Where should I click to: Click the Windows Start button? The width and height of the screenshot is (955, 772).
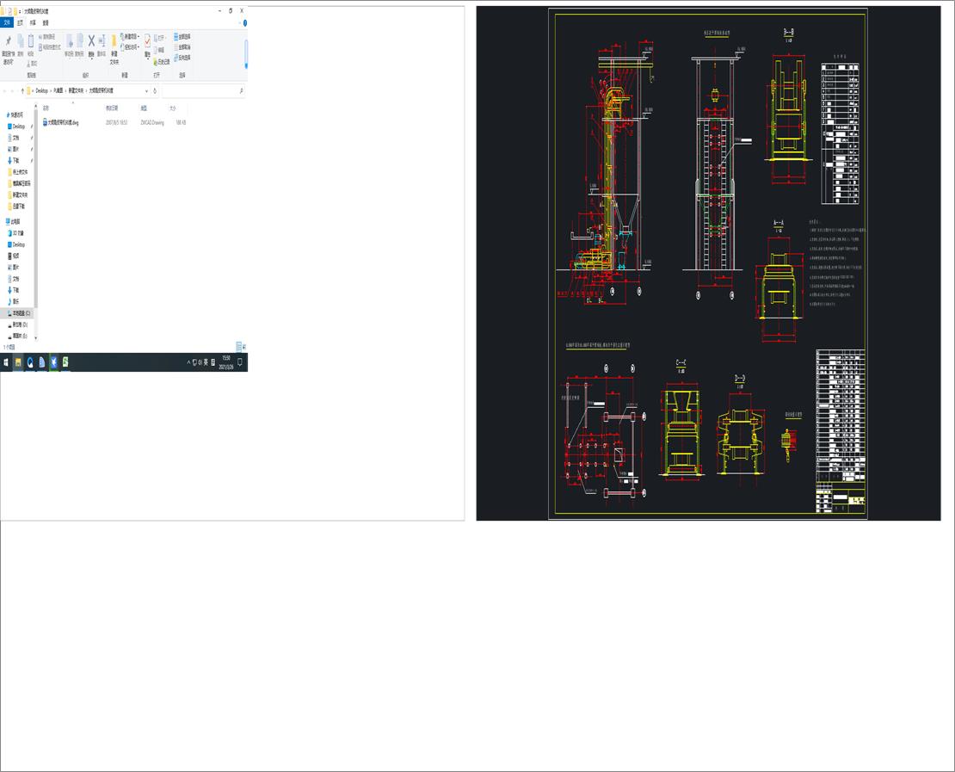[x=6, y=362]
